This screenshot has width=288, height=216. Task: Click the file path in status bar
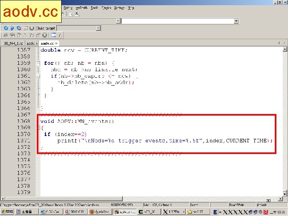click(x=50, y=205)
